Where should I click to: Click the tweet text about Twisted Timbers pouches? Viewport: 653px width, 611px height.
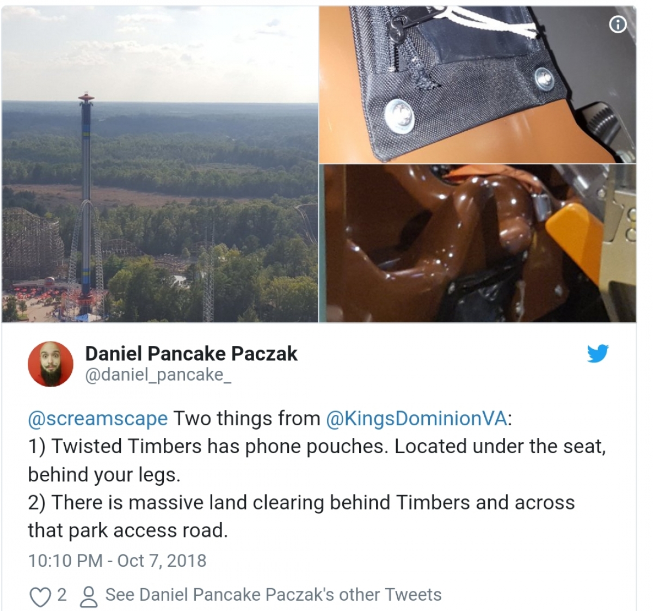tap(317, 460)
